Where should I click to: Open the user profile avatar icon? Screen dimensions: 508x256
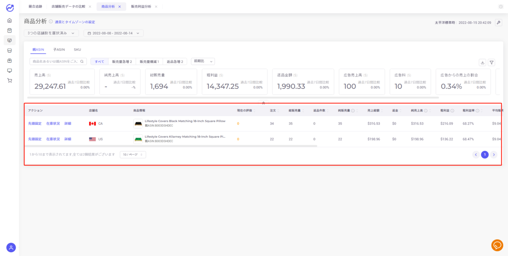11,248
